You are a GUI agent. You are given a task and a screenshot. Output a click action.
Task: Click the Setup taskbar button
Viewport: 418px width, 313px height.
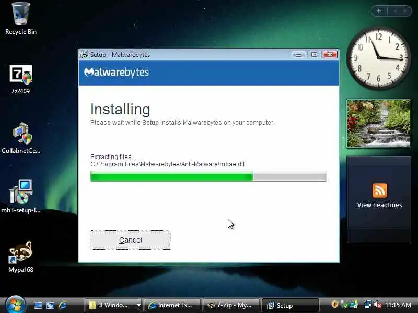[x=291, y=305]
